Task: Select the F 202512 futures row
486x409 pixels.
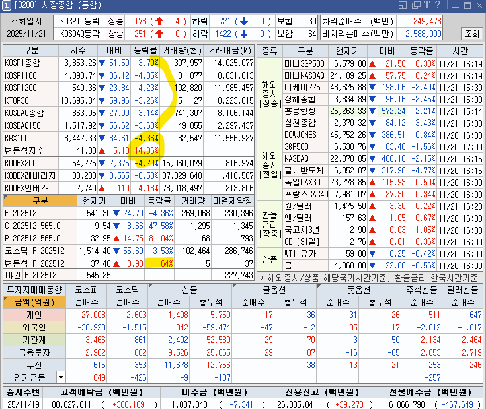Action: (128, 213)
